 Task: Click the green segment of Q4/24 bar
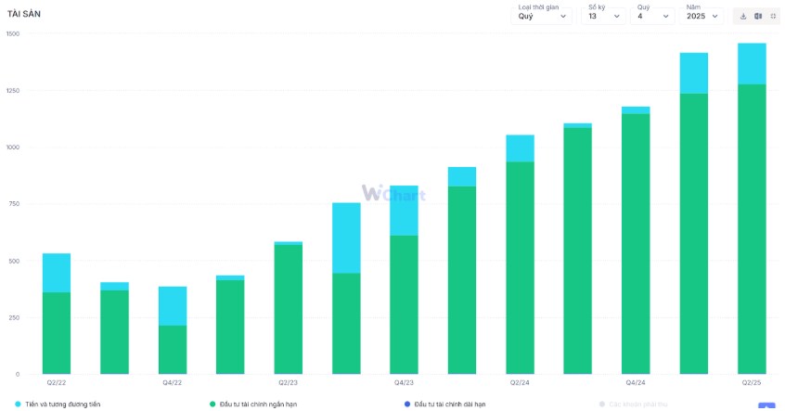pos(636,244)
